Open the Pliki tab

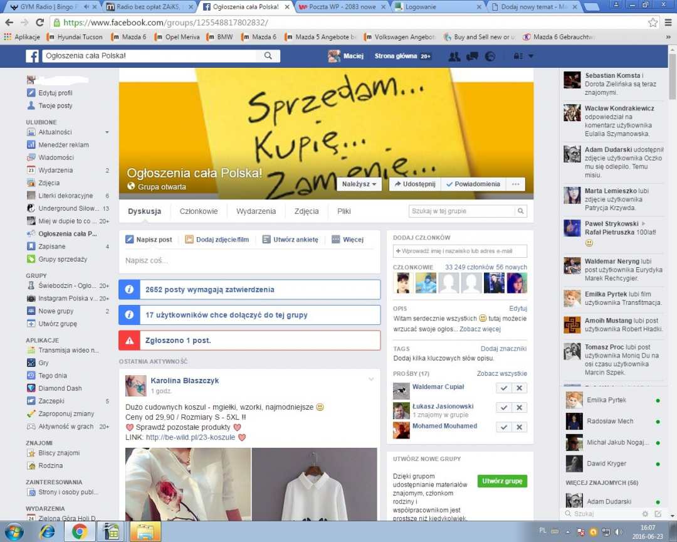[344, 211]
